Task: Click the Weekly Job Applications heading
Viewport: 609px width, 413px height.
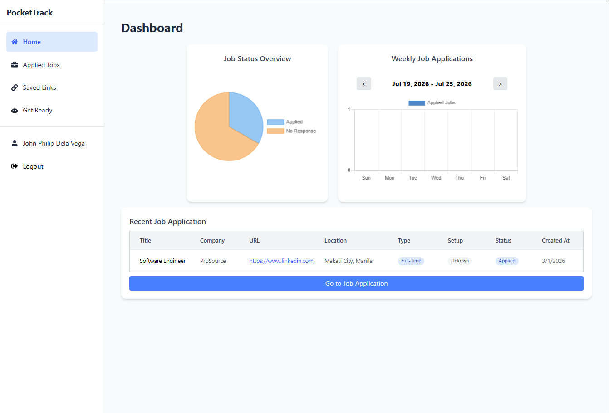Action: (432, 59)
